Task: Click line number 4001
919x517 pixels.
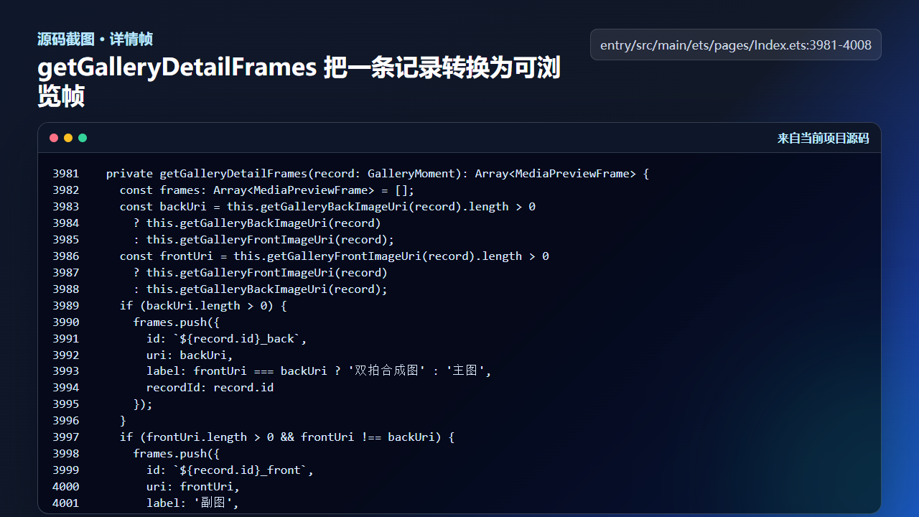Action: coord(66,503)
